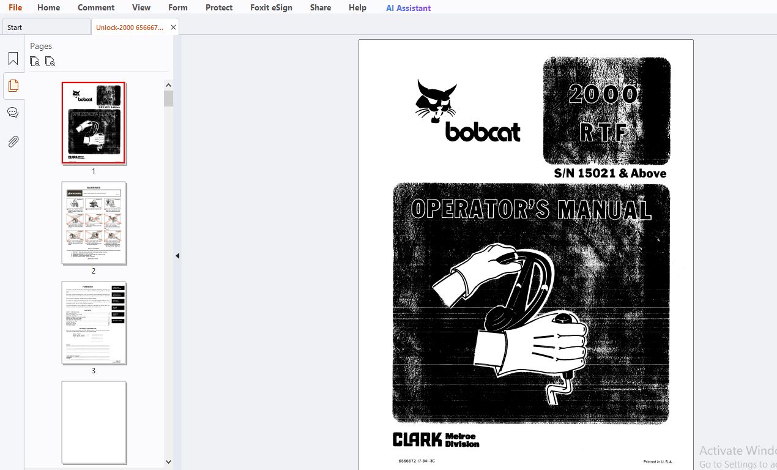Click the CLARK Melroe Division text
The image size is (777, 470).
[436, 439]
